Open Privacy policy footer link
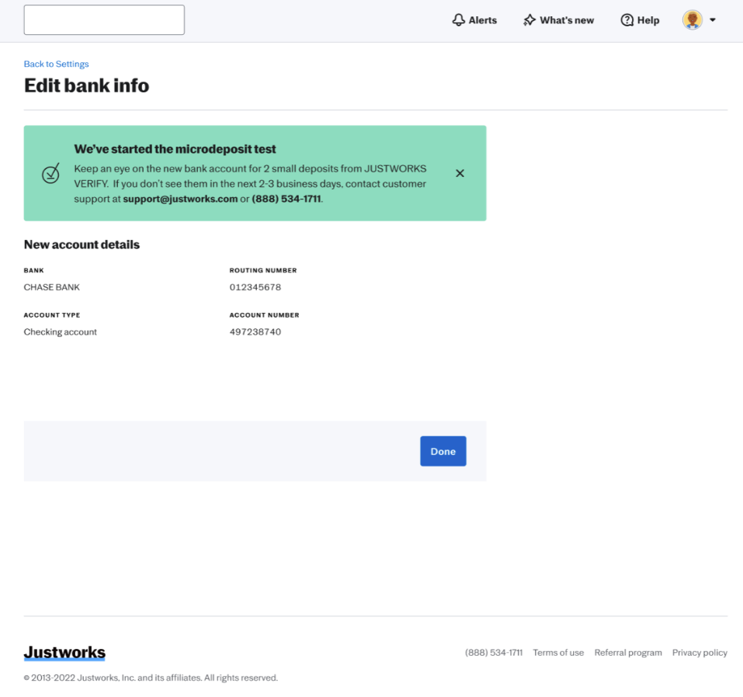The height and width of the screenshot is (697, 743). pyautogui.click(x=700, y=653)
